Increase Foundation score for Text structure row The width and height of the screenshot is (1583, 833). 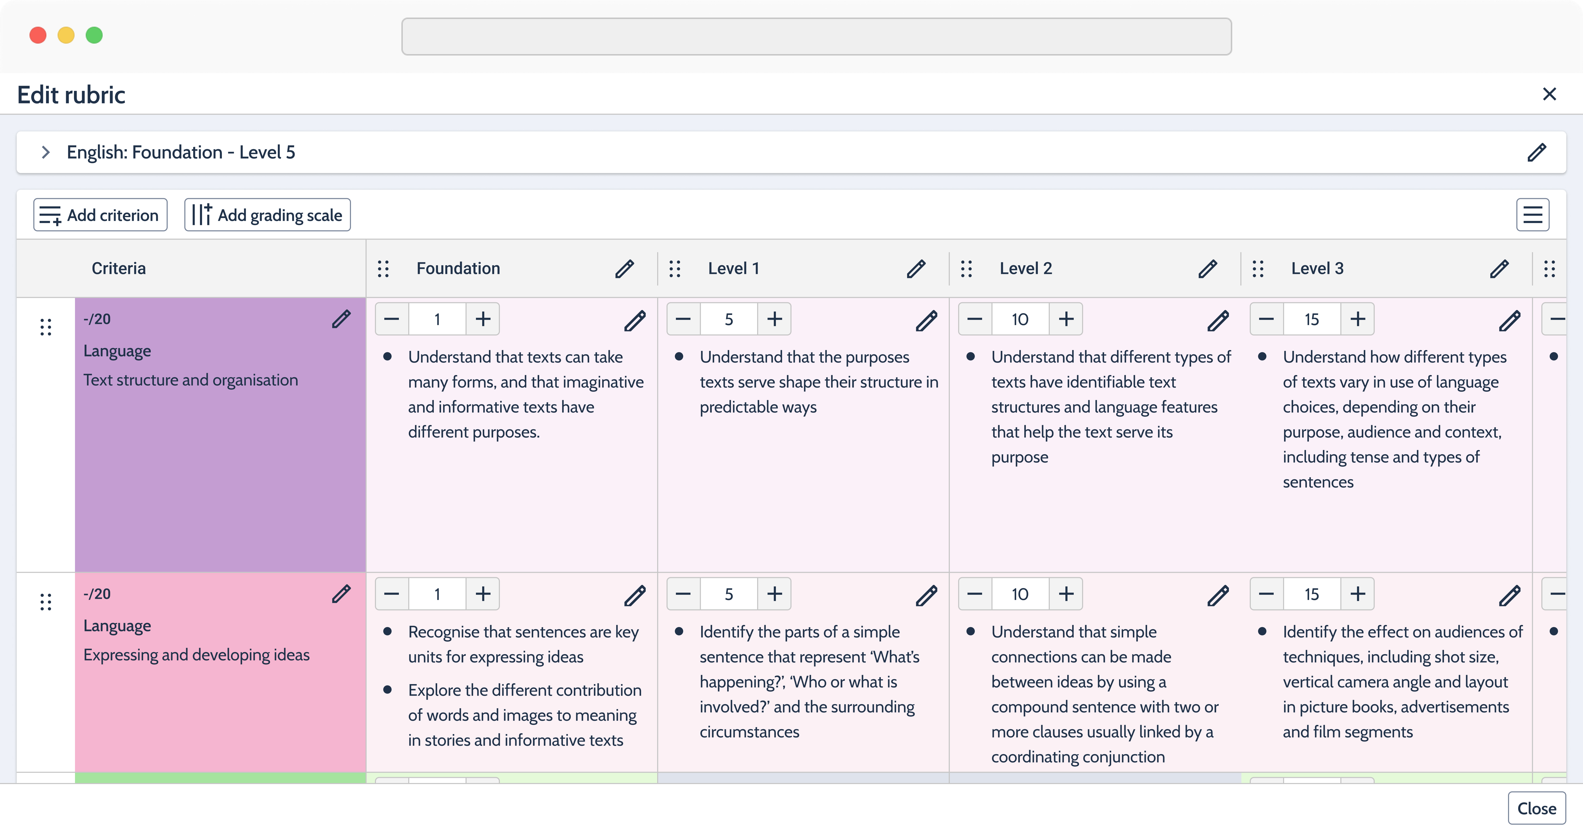point(483,319)
